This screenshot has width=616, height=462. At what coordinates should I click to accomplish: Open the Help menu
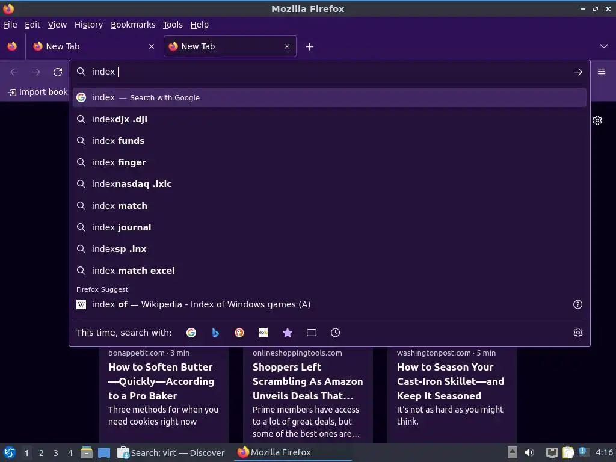(200, 25)
